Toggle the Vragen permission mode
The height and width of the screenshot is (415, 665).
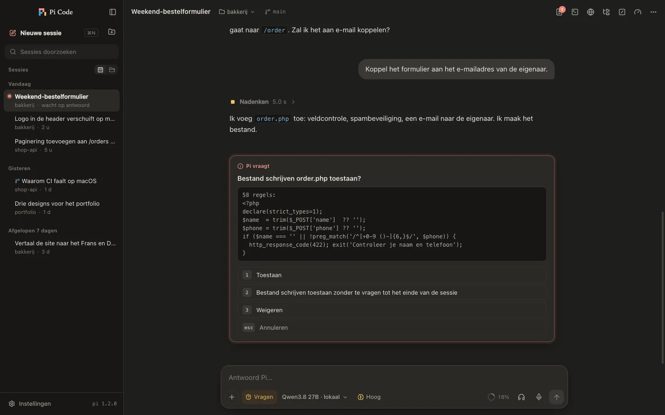259,397
